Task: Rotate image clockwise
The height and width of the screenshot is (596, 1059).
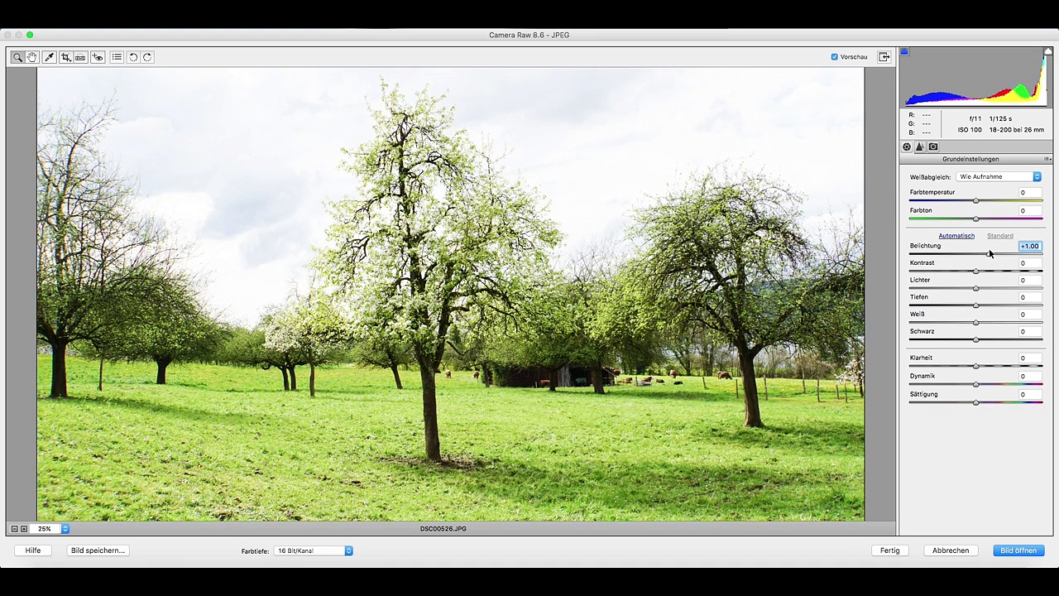Action: (147, 57)
